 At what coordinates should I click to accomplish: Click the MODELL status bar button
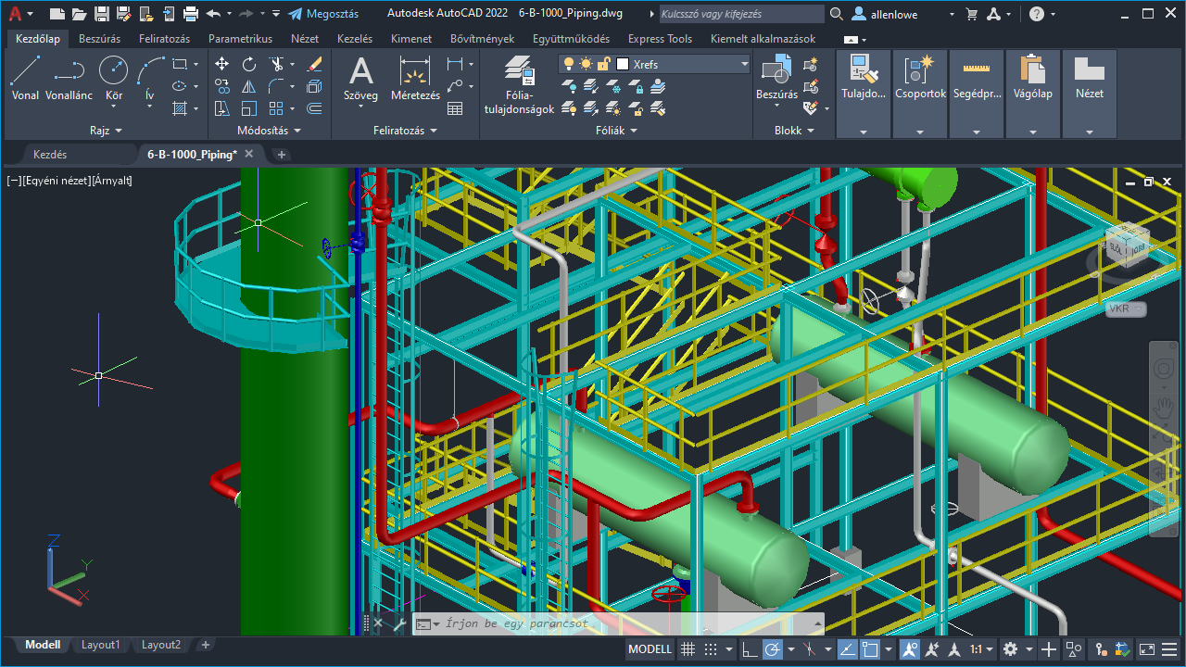[x=650, y=649]
